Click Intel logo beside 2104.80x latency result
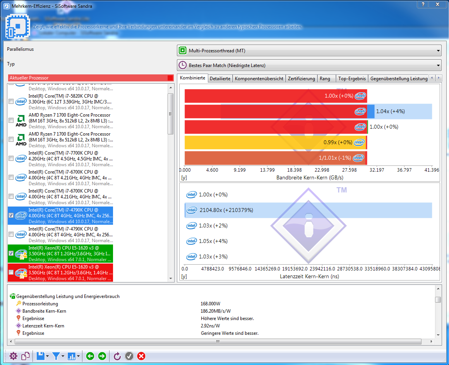 [192, 210]
